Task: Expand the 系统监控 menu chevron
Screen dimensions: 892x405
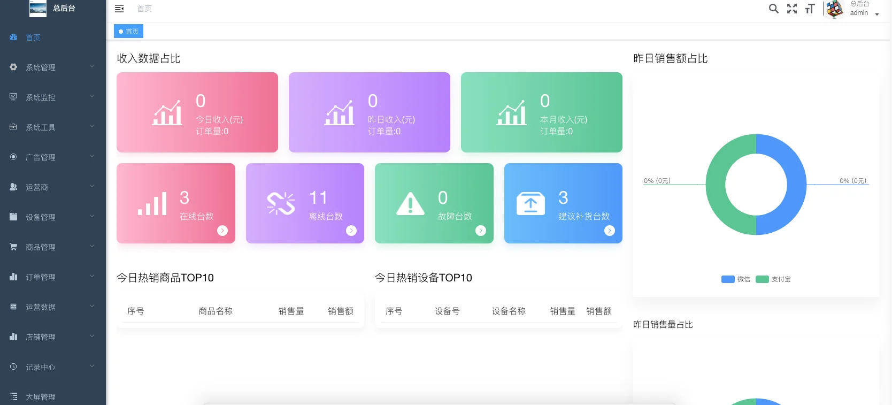Action: (92, 97)
